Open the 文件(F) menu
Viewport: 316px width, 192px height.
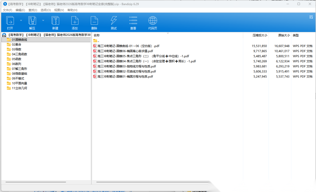pos(8,10)
